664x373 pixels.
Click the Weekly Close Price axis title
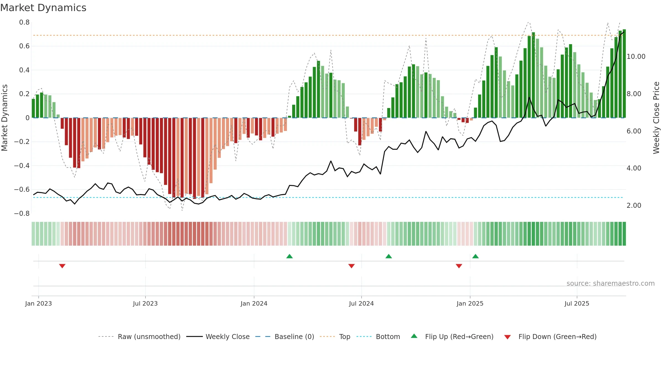coord(656,118)
